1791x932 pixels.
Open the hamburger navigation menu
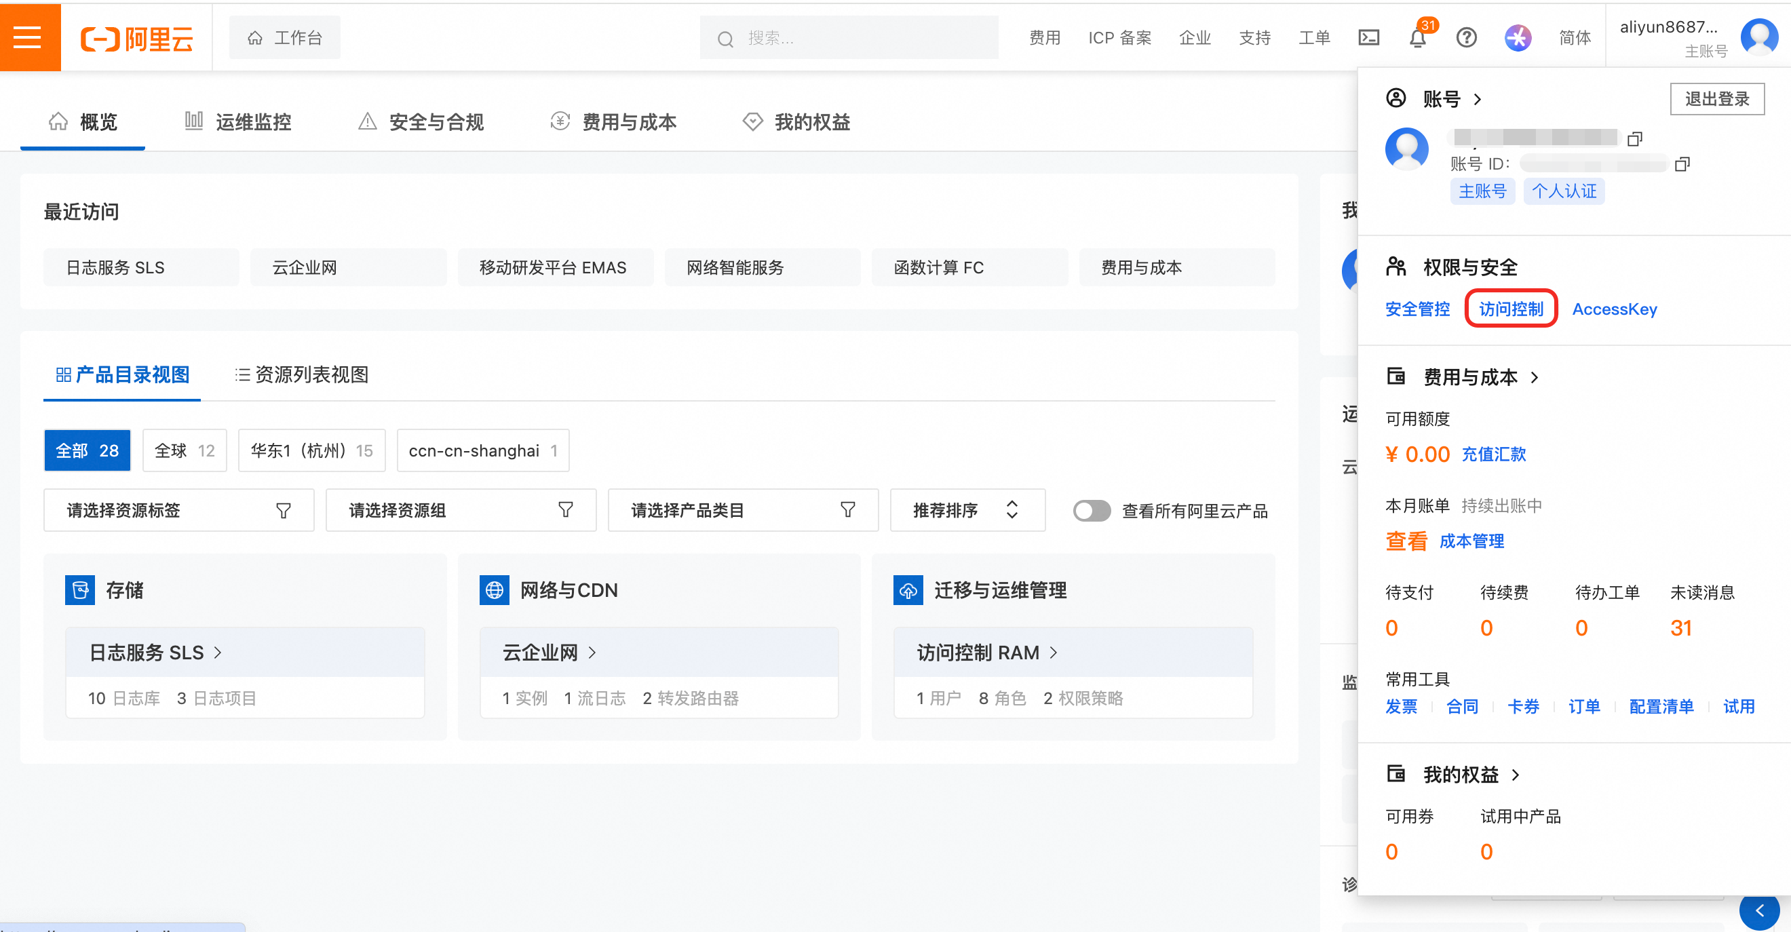pos(28,37)
